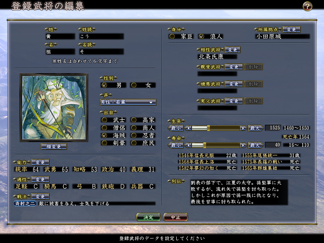
Task: Select 剣豪 origin checkbox
Action: pyautogui.click(x=104, y=143)
